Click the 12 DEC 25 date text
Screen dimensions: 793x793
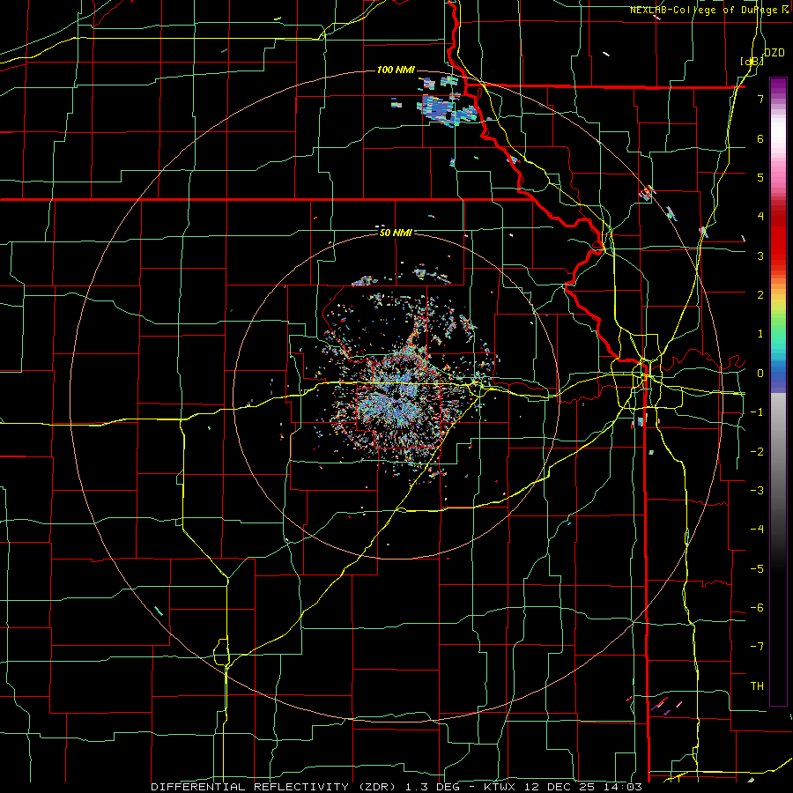coord(559,787)
